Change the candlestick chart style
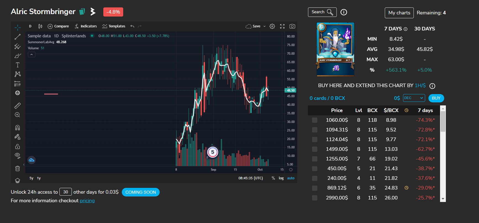 [x=40, y=26]
